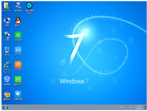Open the Windows Start orb
The image size is (147, 111).
(x=5, y=107)
